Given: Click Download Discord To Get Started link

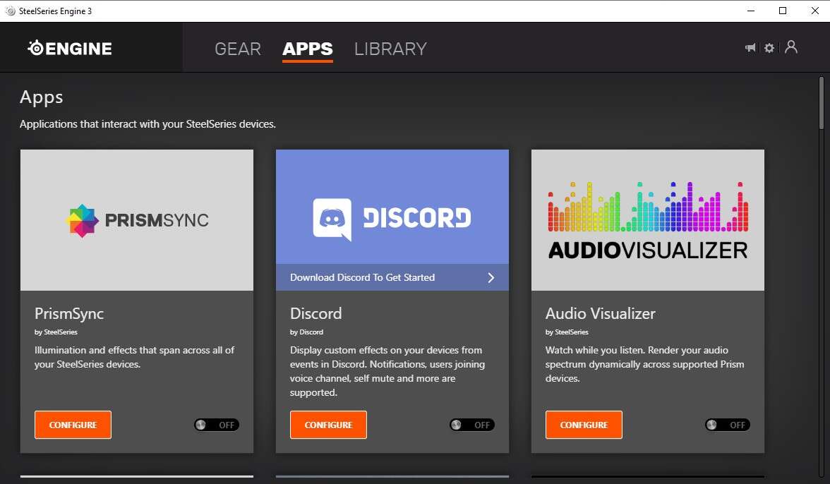Looking at the screenshot, I should (x=362, y=277).
